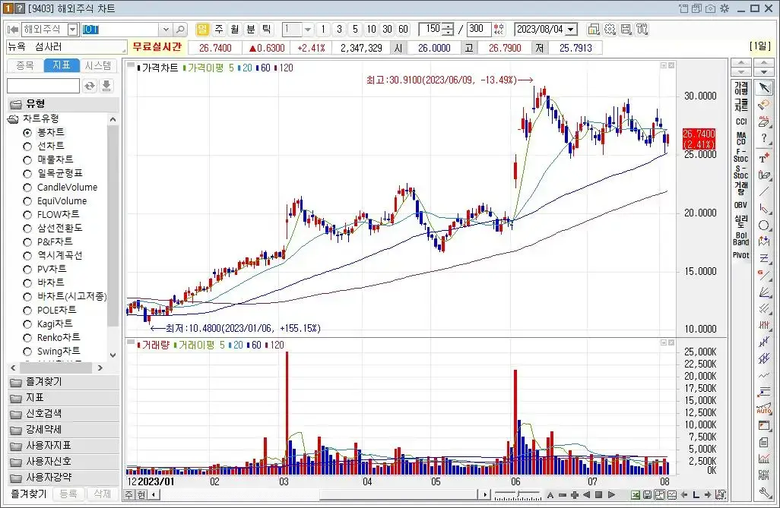This screenshot has width=780, height=508.
Task: Refresh the indicator search list
Action: click(90, 86)
